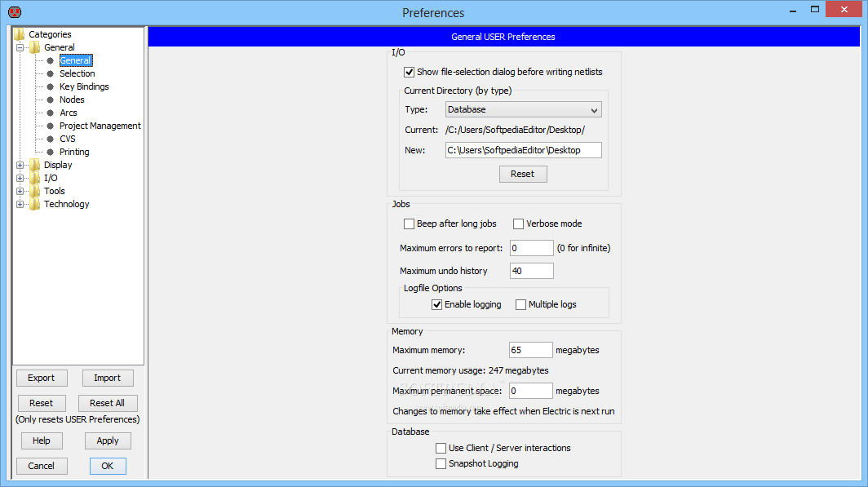Maximize the Preferences window
Viewport: 868px width, 487px height.
pyautogui.click(x=815, y=9)
